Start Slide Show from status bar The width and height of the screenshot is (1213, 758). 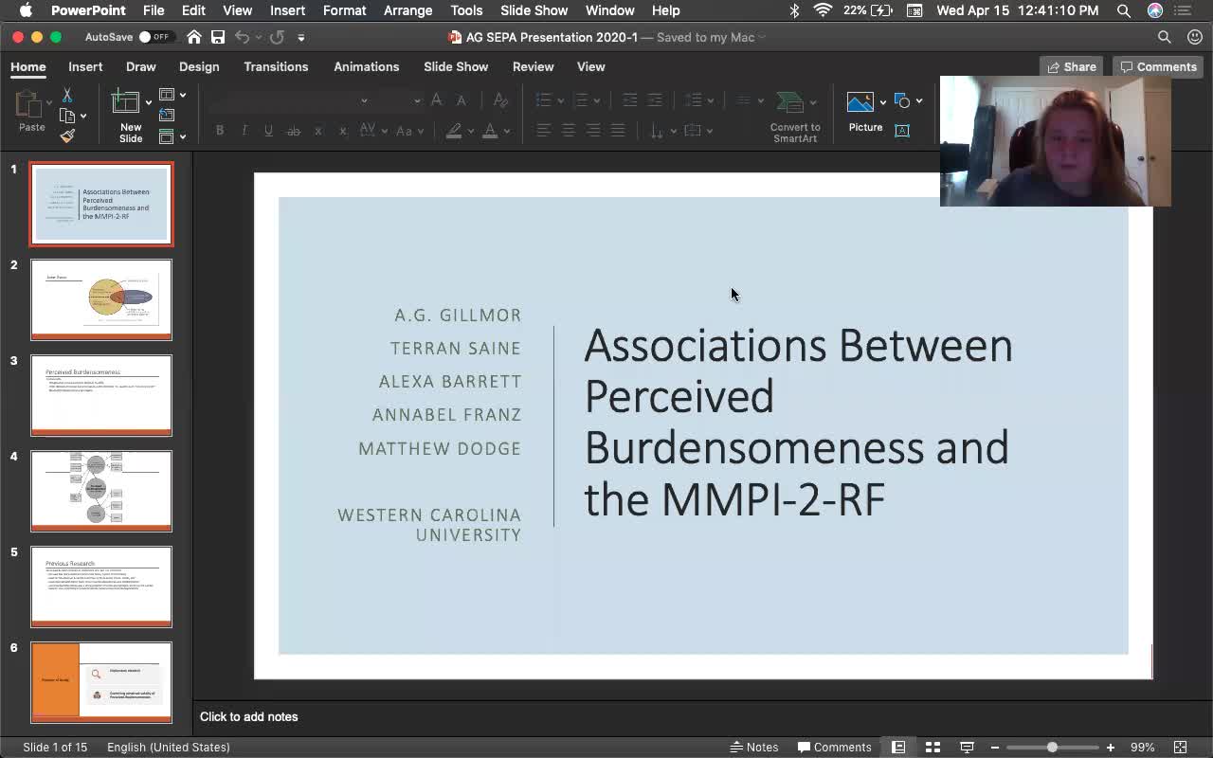point(967,747)
